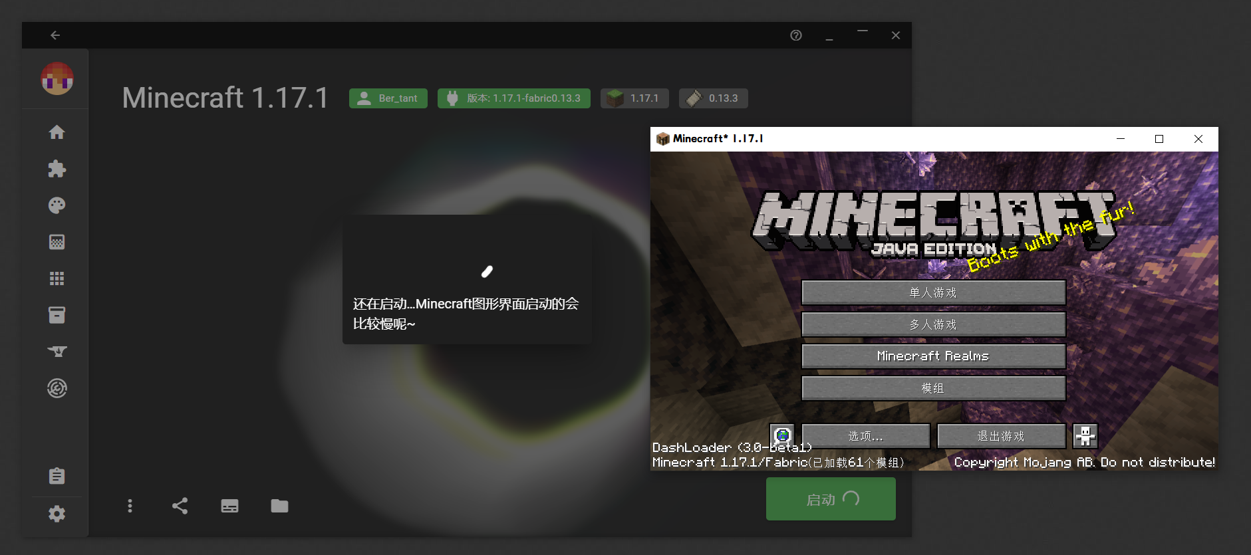Go to the Home icon in sidebar

point(57,132)
